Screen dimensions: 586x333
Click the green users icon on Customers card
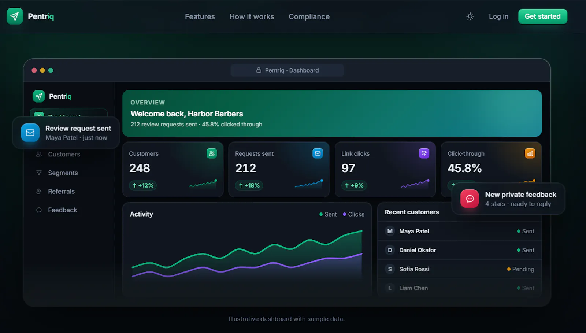point(212,153)
